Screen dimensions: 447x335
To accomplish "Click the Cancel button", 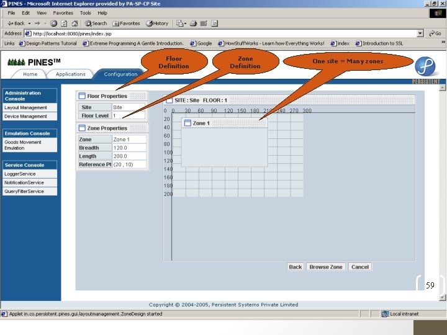I will (359, 267).
